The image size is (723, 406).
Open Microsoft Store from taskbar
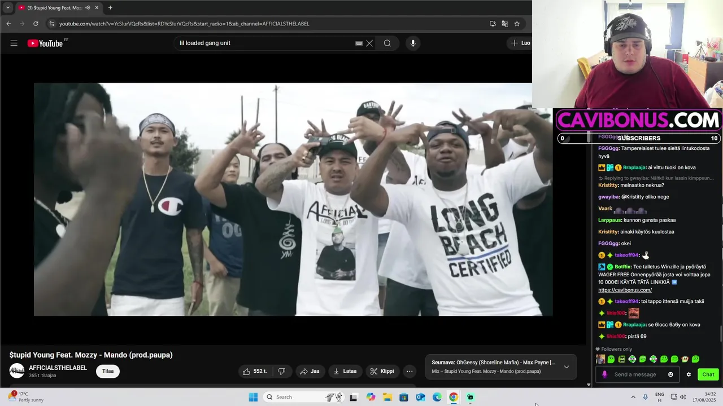(404, 397)
